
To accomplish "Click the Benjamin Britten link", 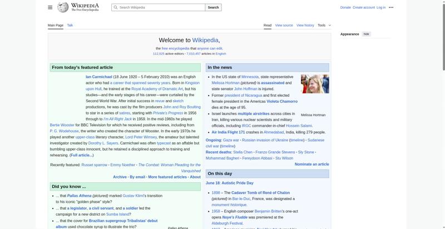I will [x=269, y=211].
